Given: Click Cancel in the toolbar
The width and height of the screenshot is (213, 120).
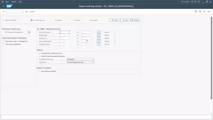Looking at the screenshot, I should (32, 12).
